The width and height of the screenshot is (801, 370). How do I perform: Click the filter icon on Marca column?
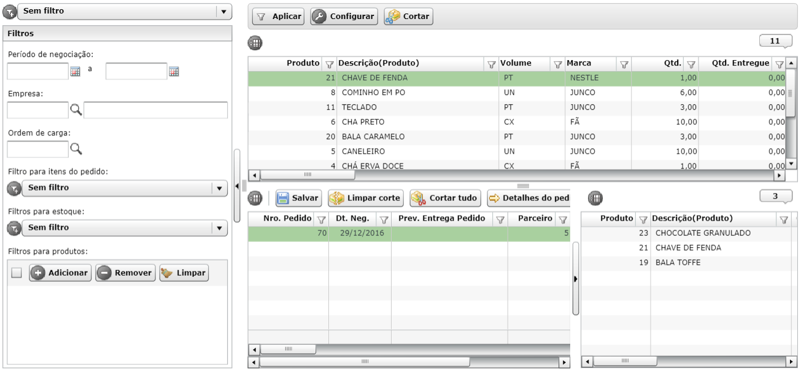[x=624, y=64]
